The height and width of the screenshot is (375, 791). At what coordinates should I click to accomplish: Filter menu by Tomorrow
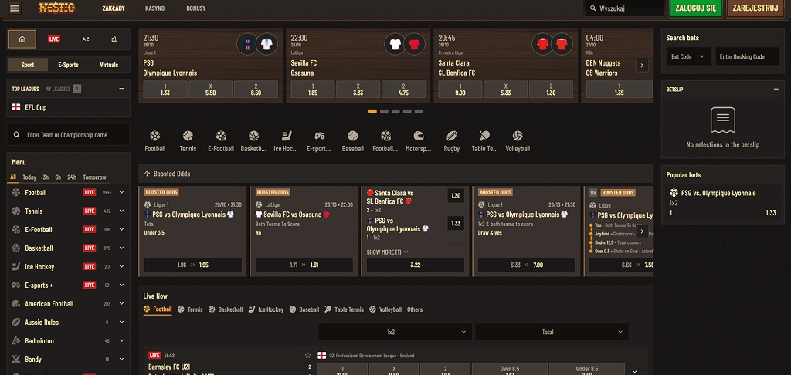[94, 177]
